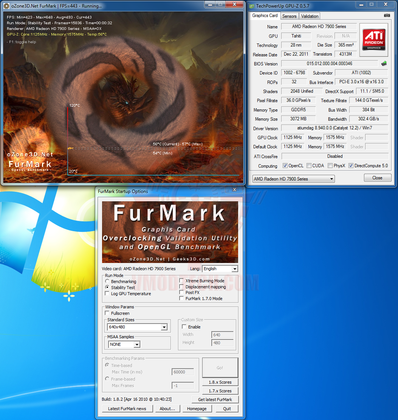Screen dimensions: 398x420
Task: Click the BIOS Version value field
Action: [330, 64]
